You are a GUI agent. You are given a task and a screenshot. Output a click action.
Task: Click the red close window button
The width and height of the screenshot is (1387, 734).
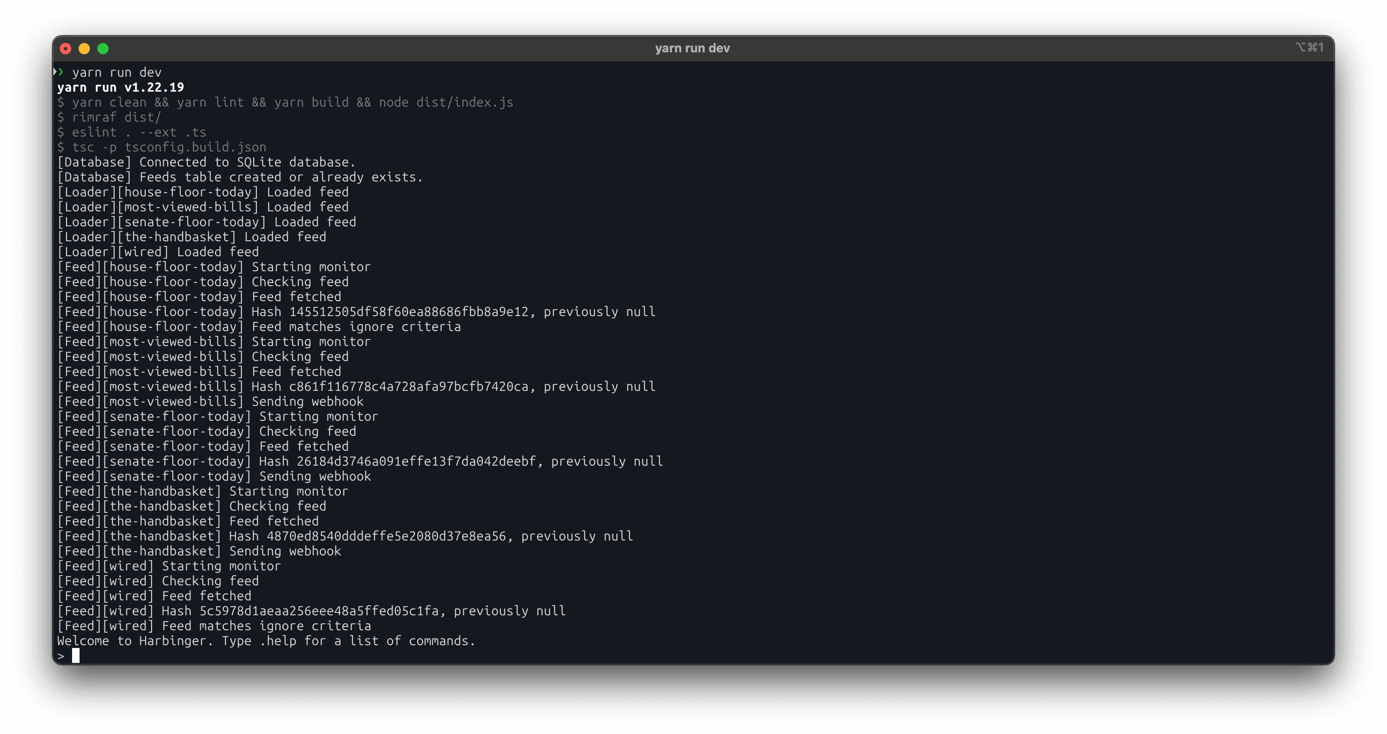tap(66, 49)
